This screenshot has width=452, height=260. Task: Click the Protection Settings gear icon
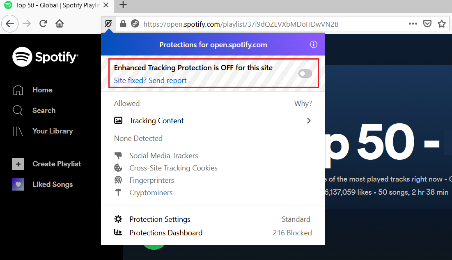[x=118, y=219]
